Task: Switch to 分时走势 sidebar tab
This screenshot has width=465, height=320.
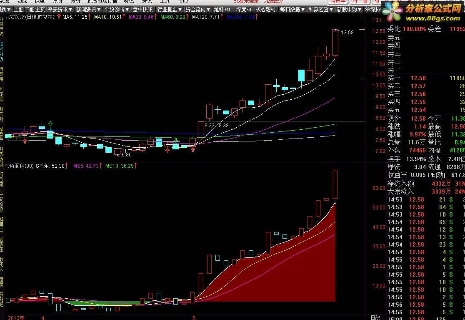Action: click(2, 27)
